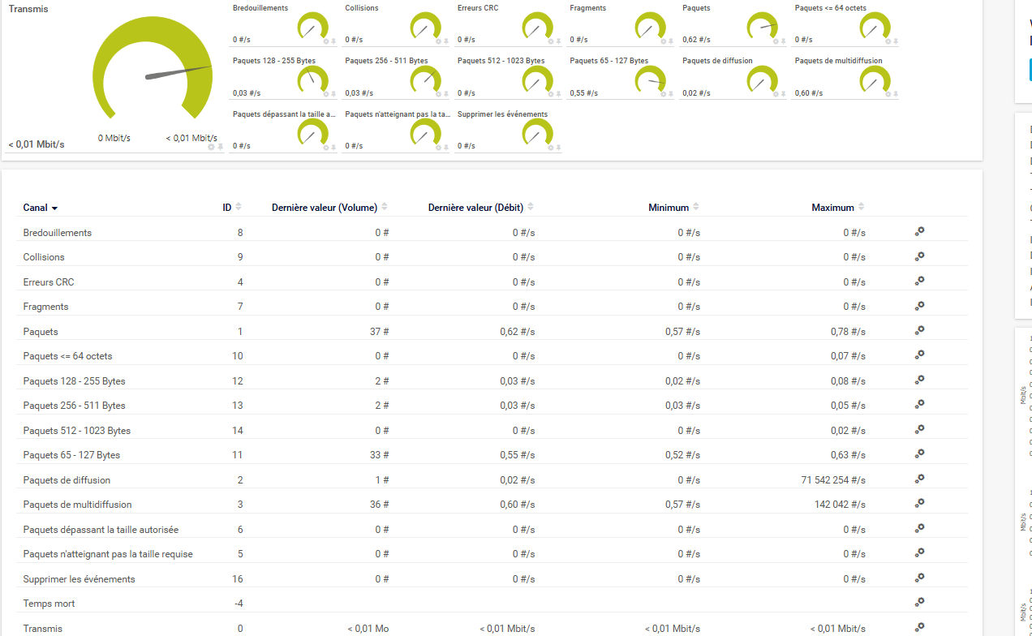Pin the Collisions gauge
1032x636 pixels.
[x=445, y=40]
